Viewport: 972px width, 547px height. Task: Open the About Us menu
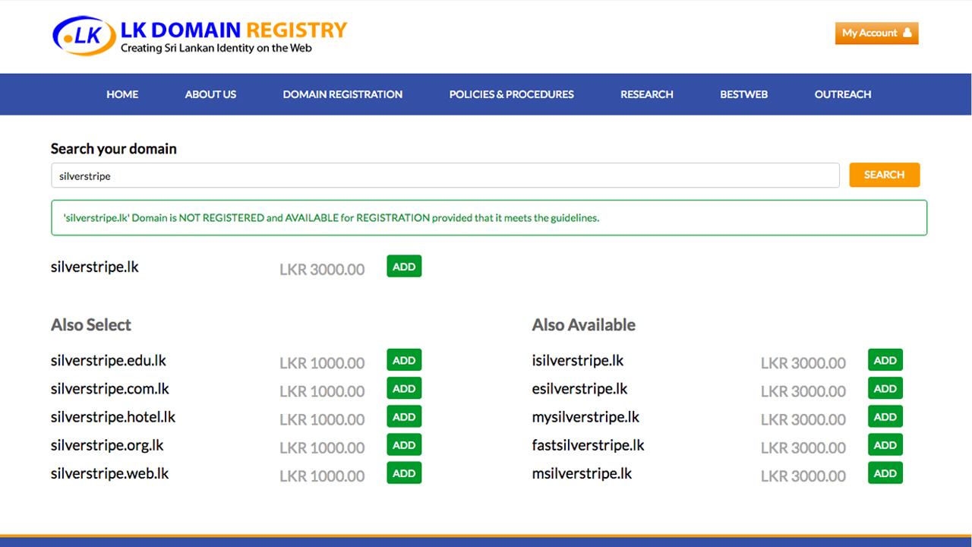pyautogui.click(x=210, y=94)
